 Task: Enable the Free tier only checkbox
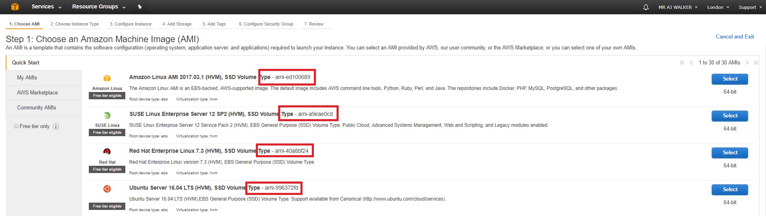pos(16,126)
